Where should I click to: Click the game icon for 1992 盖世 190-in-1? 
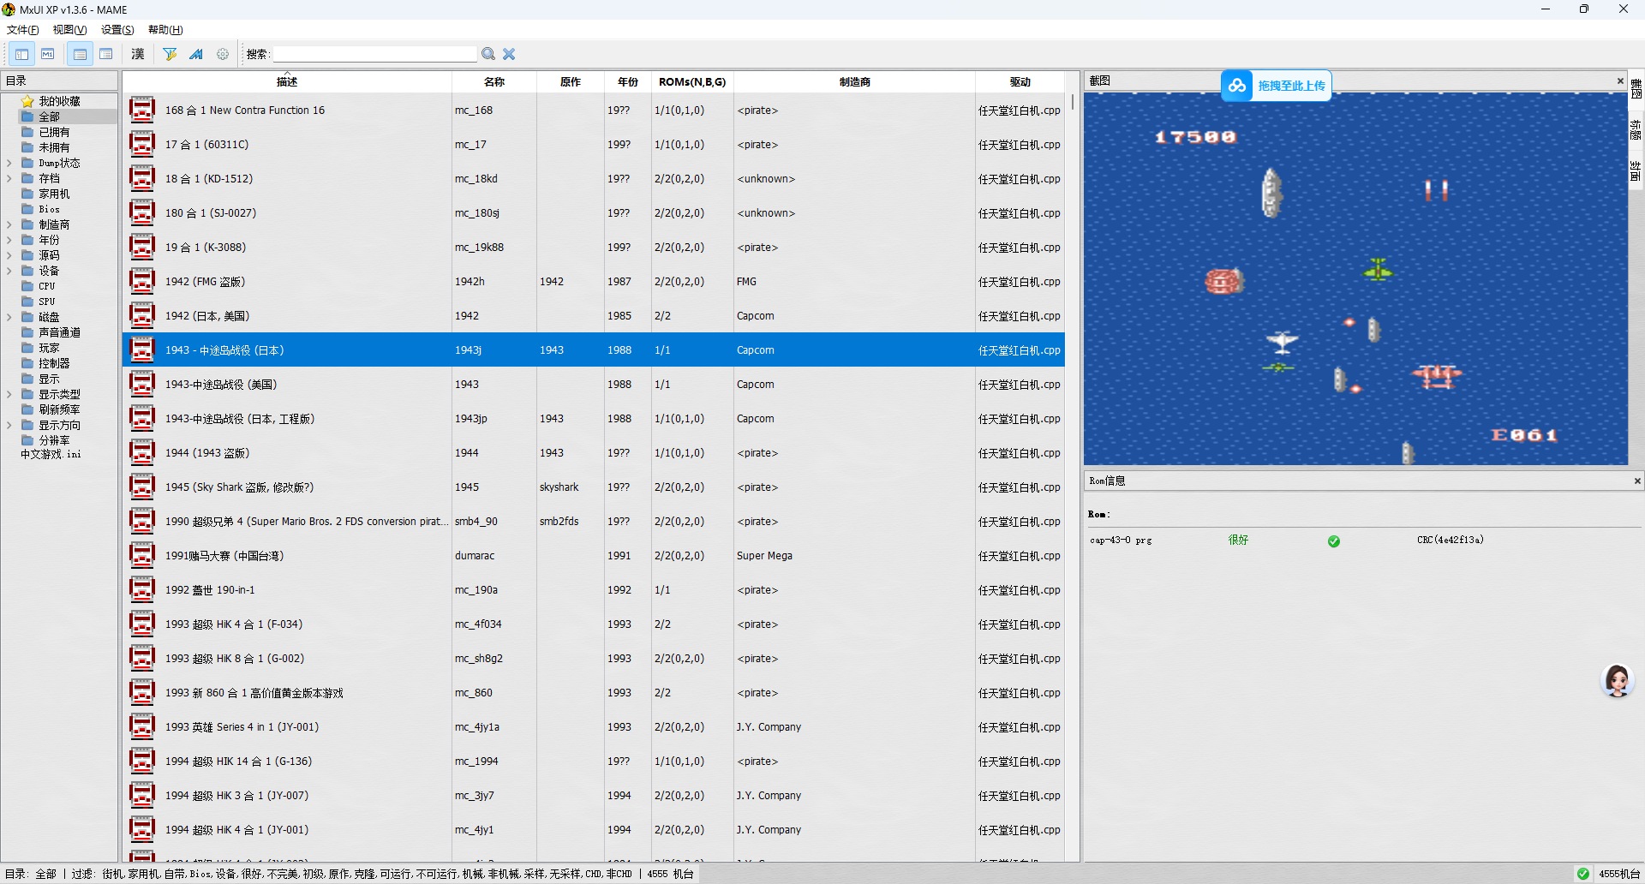click(142, 589)
